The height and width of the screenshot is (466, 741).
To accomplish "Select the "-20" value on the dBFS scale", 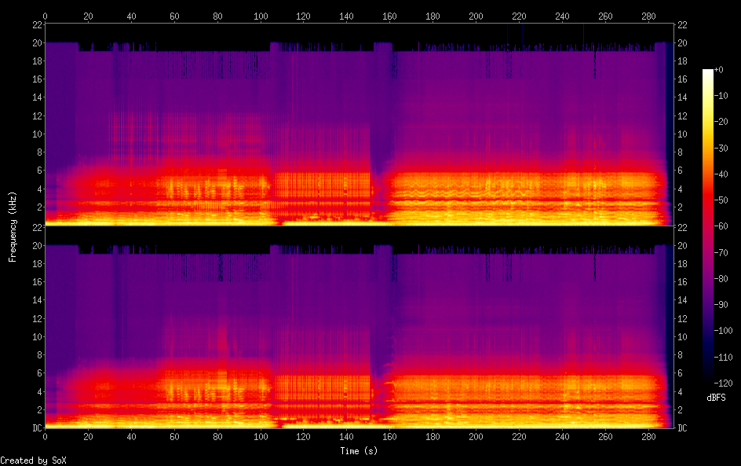I will point(721,122).
